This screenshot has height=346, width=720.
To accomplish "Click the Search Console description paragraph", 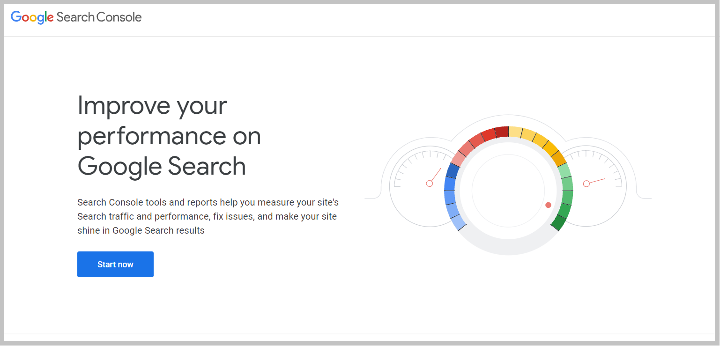I will point(208,216).
